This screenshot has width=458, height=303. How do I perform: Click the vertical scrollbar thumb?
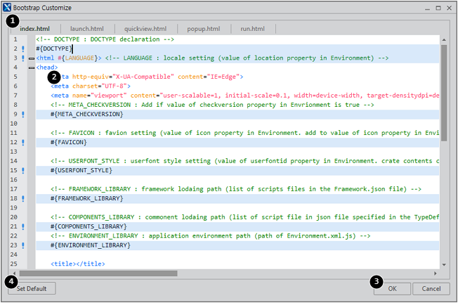(444, 91)
